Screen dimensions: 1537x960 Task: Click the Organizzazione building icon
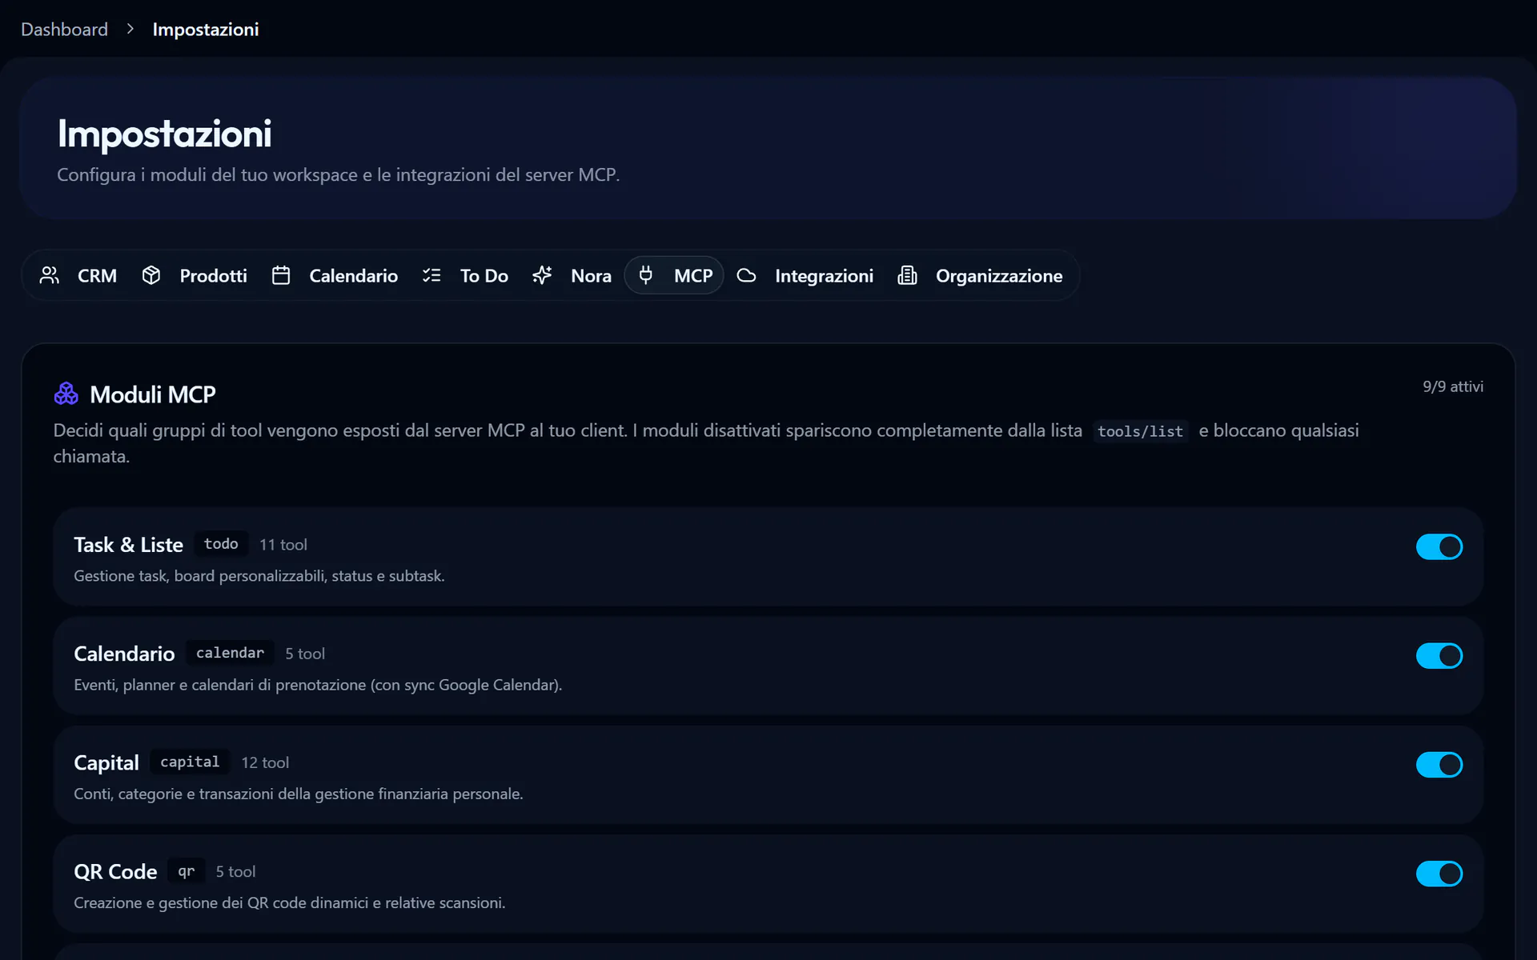point(907,275)
